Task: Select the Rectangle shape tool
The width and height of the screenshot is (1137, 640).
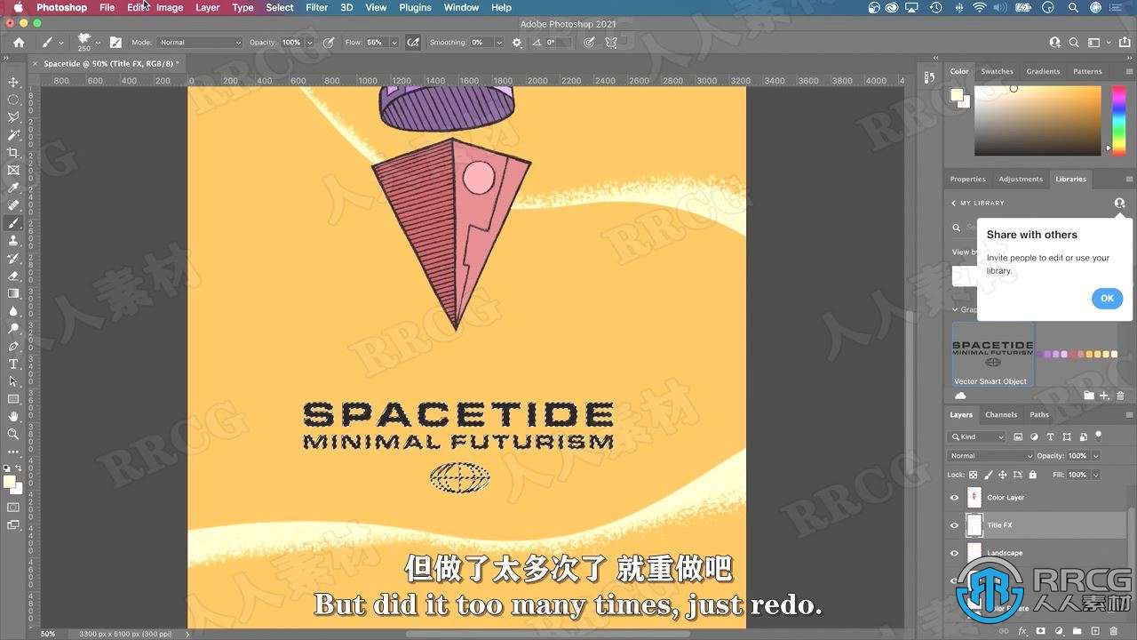Action: click(13, 399)
